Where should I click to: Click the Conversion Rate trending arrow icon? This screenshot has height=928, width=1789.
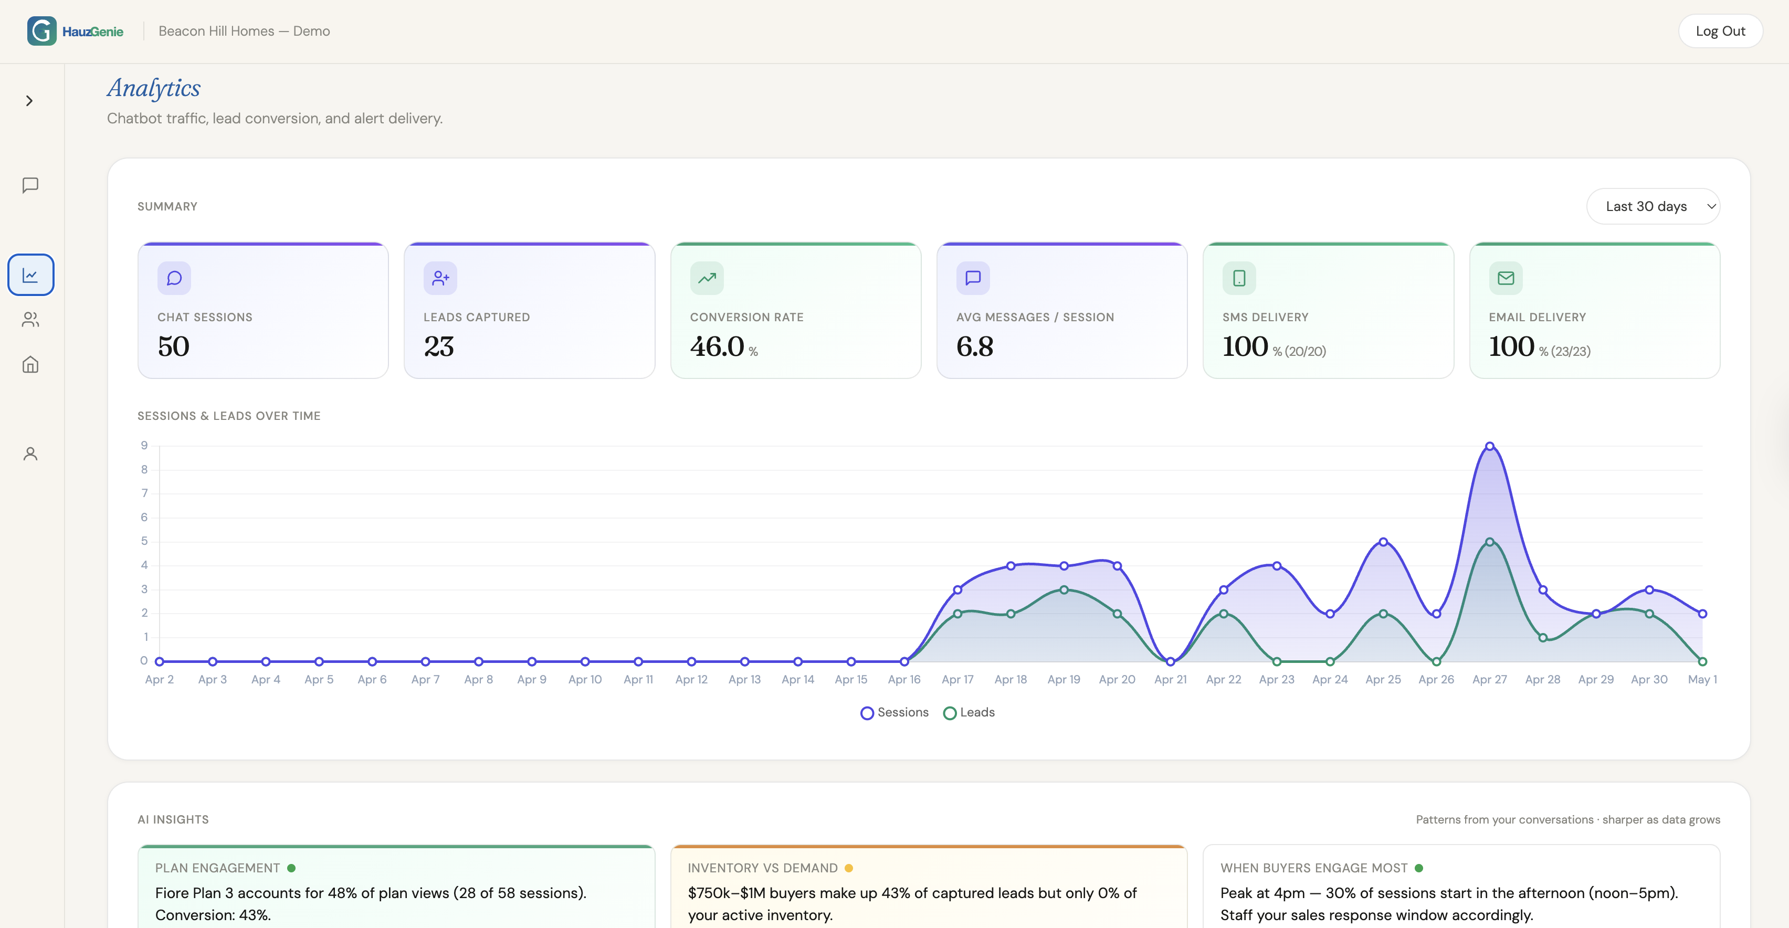pos(707,279)
